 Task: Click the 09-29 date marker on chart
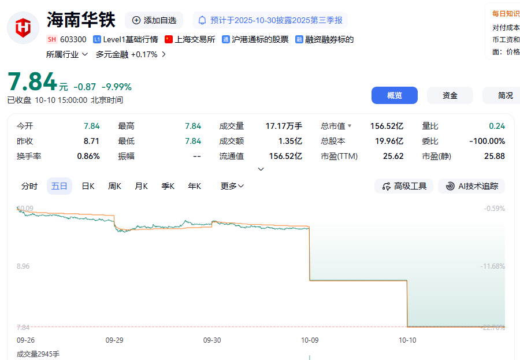(x=114, y=340)
